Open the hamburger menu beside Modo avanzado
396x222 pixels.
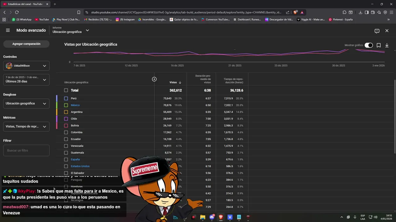click(x=8, y=30)
